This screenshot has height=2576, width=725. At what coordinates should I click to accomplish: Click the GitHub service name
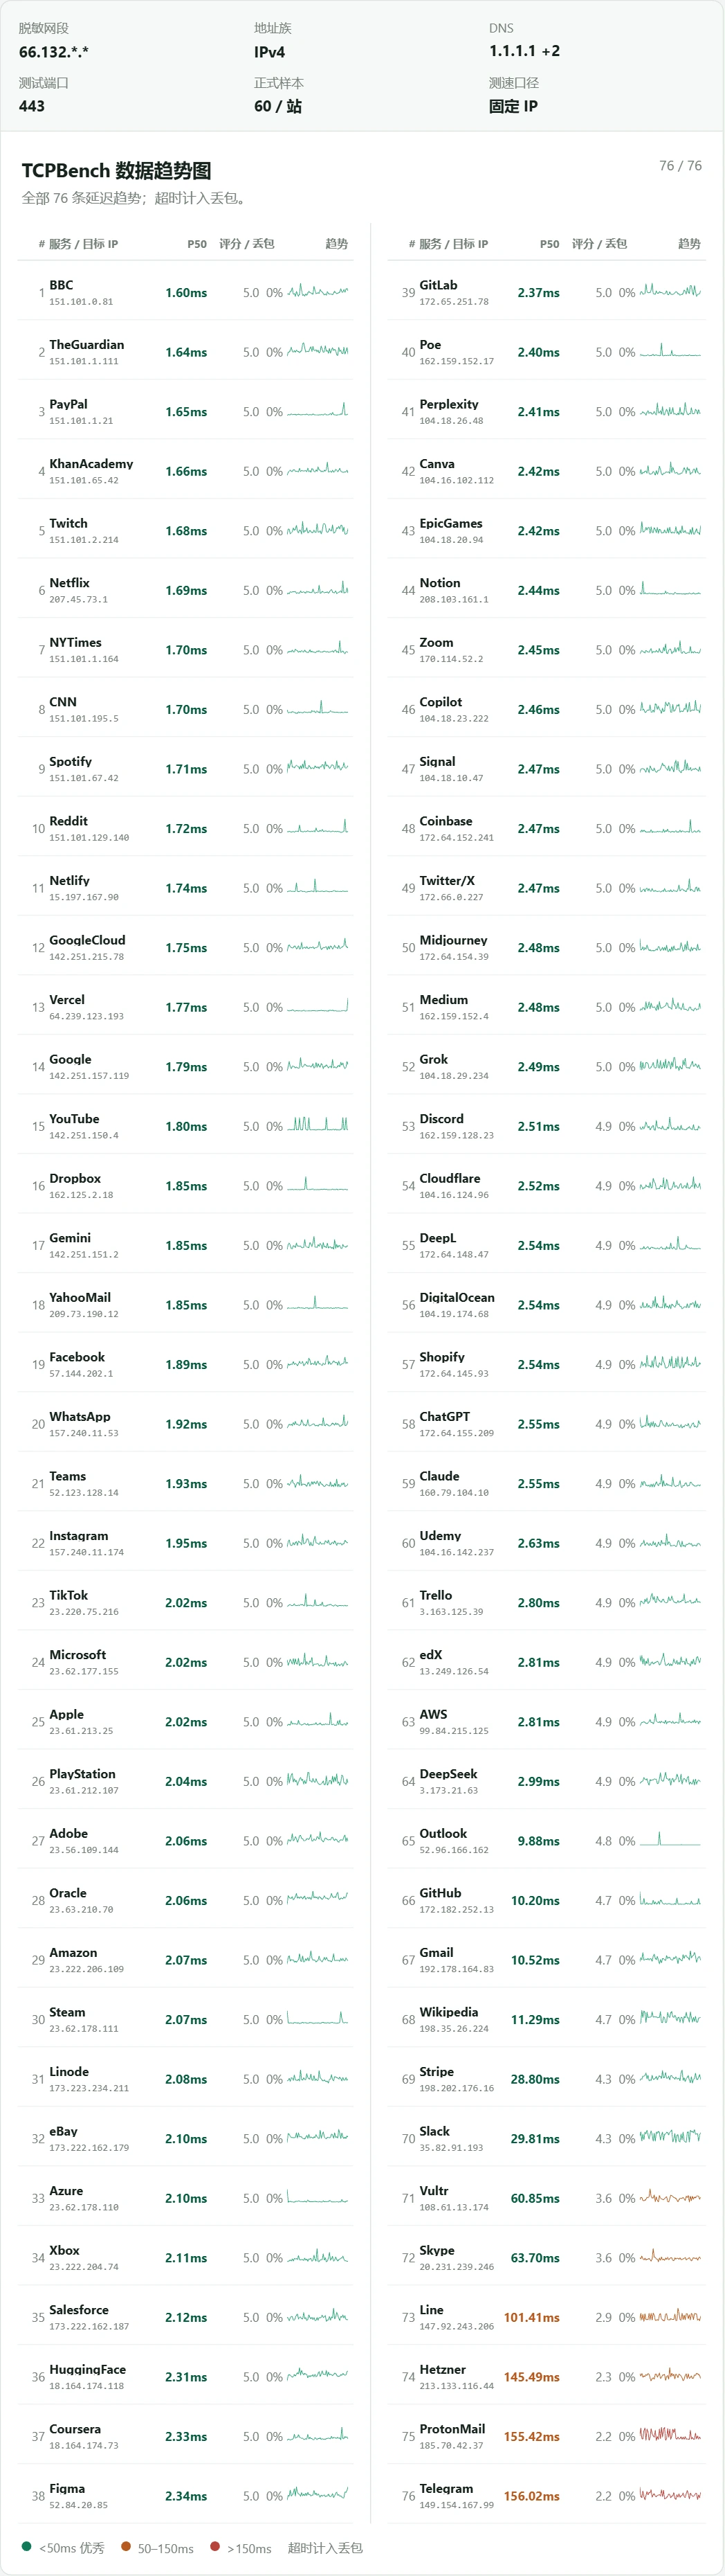[441, 1892]
